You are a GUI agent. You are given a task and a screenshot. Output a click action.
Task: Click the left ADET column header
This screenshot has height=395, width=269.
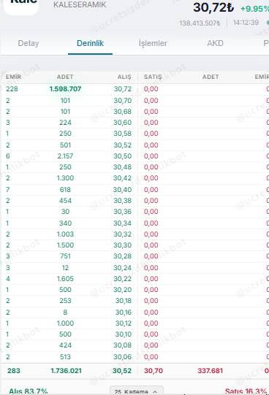click(x=65, y=77)
